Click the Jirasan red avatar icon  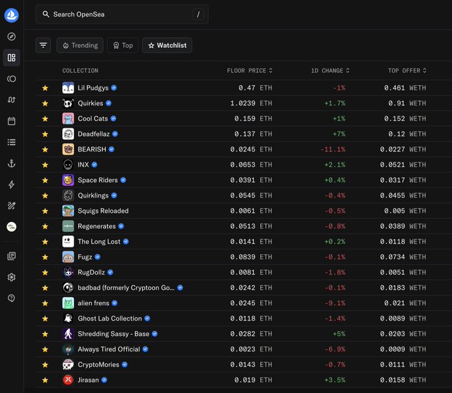[x=68, y=380]
